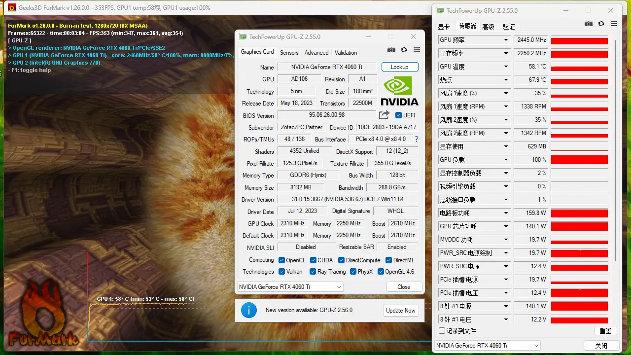Open the GPU selector dropdown in the Graphics Card window
Viewport: 631px width, 355px height.
click(290, 287)
